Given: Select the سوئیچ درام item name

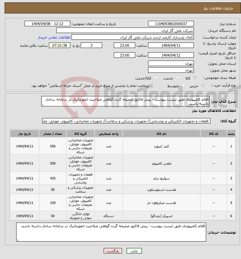Looking at the screenshot, I should (161, 178).
